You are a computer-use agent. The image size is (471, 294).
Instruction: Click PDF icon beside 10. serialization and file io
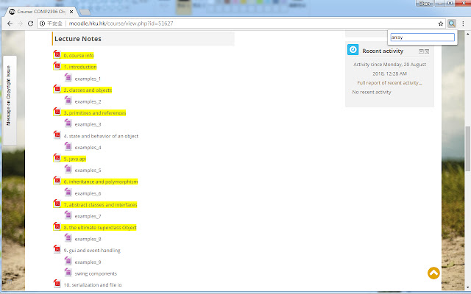[x=57, y=284]
